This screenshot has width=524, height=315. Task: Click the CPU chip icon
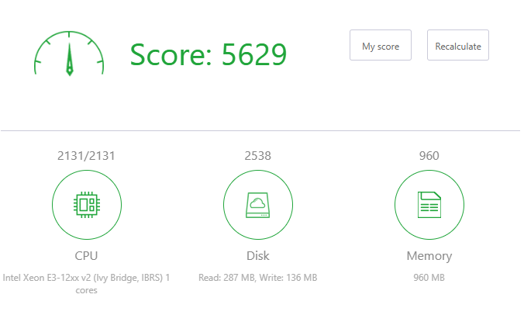click(86, 205)
